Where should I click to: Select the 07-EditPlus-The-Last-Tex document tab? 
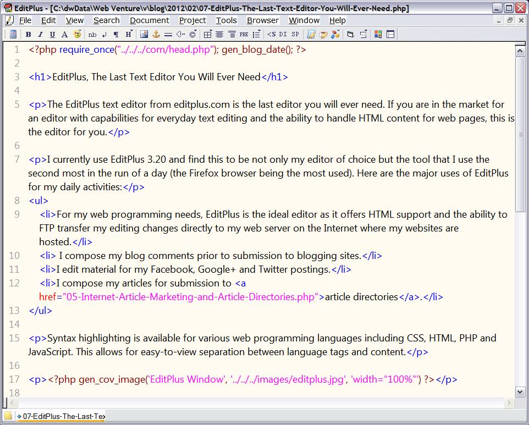coord(61,416)
